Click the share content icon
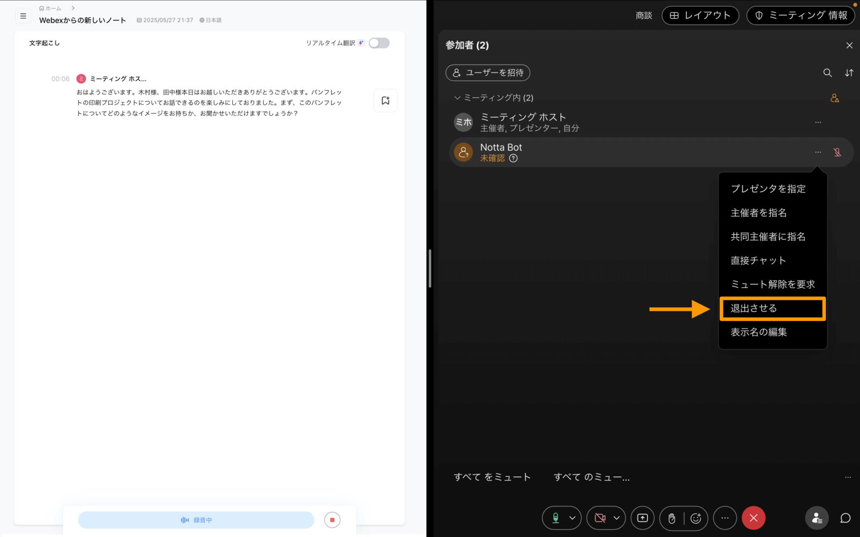Viewport: 860px width, 537px height. (x=643, y=518)
